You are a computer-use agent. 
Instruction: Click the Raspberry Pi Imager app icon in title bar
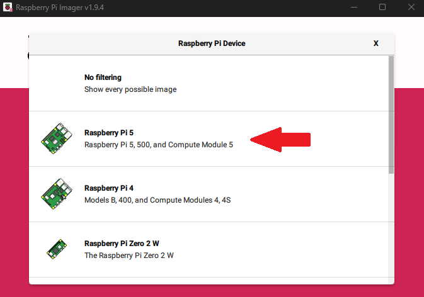coord(8,8)
